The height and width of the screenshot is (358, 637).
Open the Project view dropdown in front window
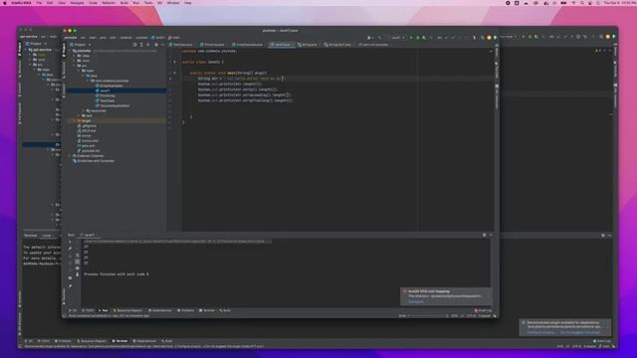[80, 45]
